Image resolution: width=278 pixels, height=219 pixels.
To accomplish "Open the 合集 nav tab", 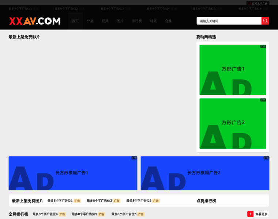I will [x=168, y=21].
